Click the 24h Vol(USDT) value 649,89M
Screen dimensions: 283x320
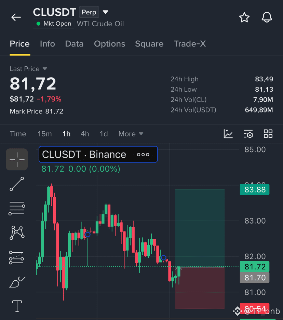tap(259, 110)
